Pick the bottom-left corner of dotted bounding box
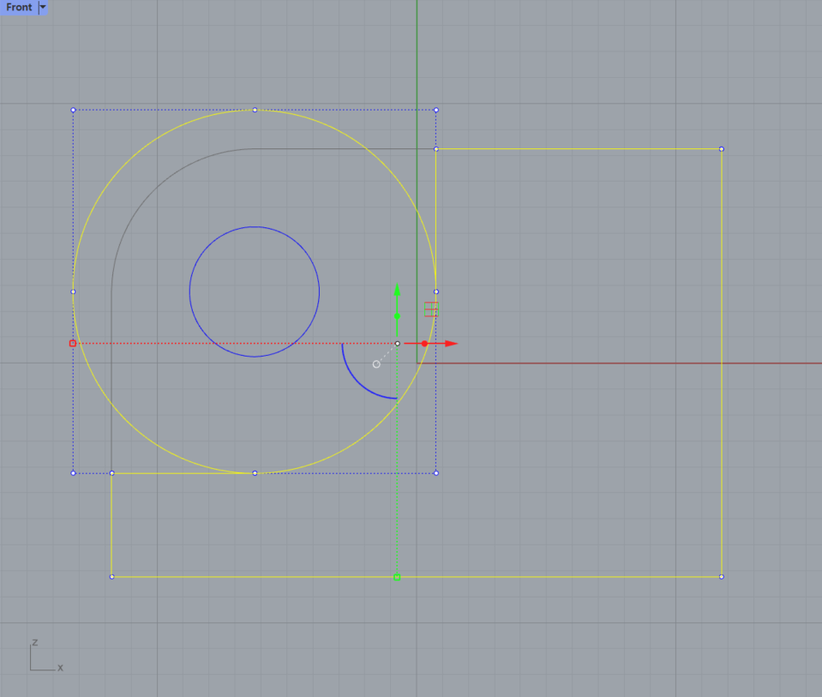 pyautogui.click(x=73, y=473)
